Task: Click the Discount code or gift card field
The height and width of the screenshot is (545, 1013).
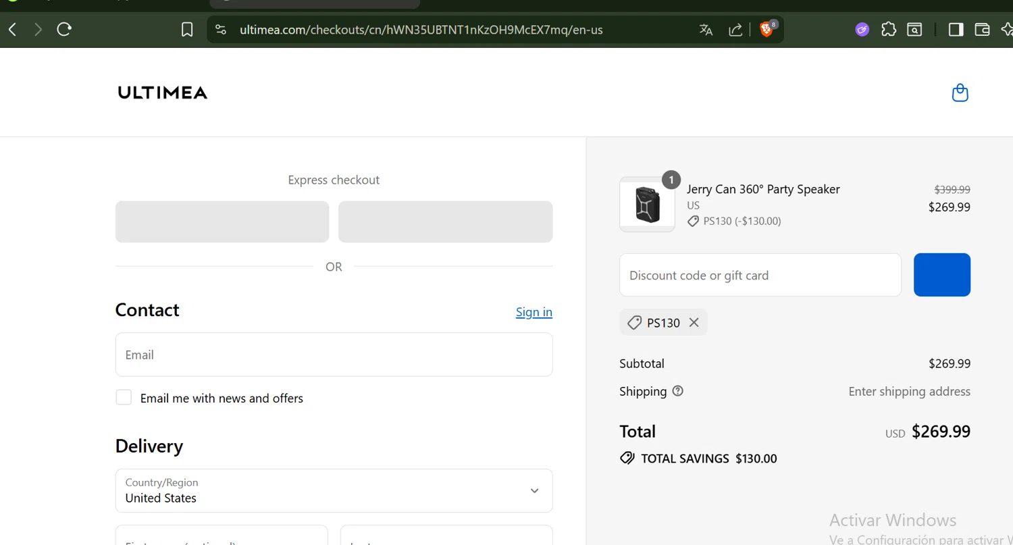Action: pyautogui.click(x=760, y=275)
